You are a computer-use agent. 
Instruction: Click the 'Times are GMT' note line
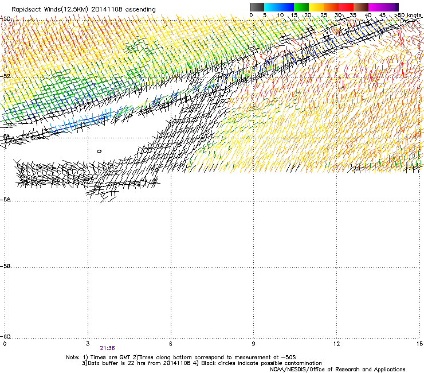coord(181,358)
